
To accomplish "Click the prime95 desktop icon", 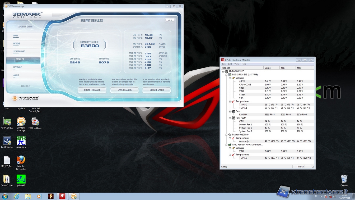I will 21,179.
